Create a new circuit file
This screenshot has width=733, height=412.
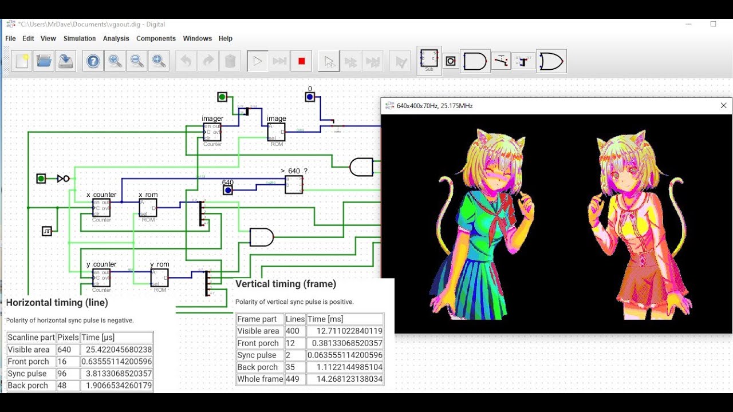point(22,61)
